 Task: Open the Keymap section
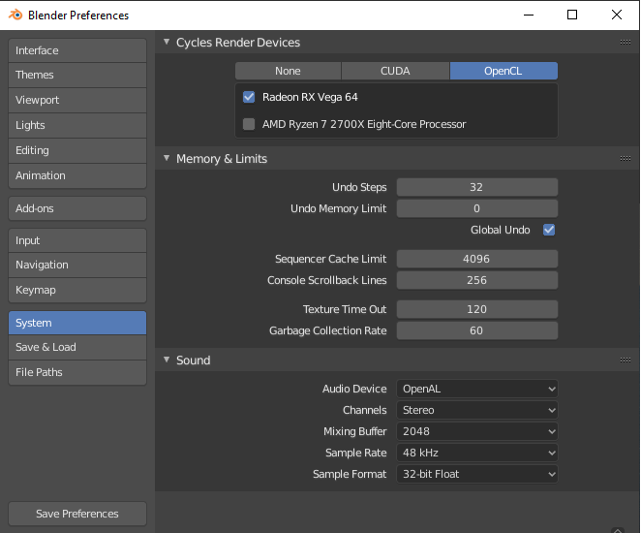77,290
